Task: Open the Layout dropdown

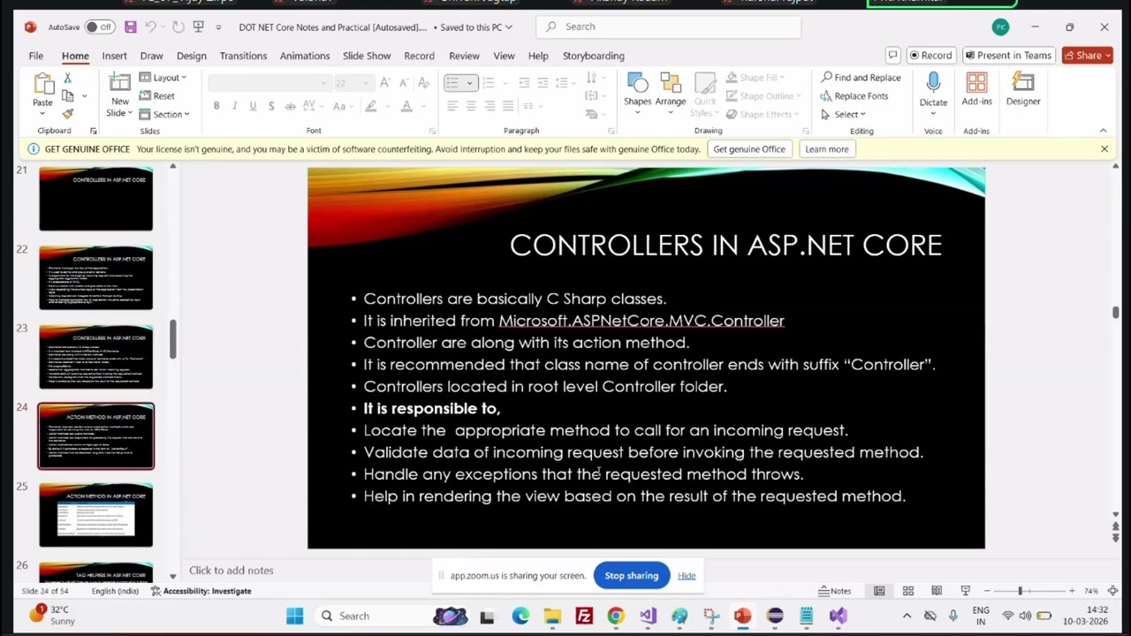Action: 163,78
